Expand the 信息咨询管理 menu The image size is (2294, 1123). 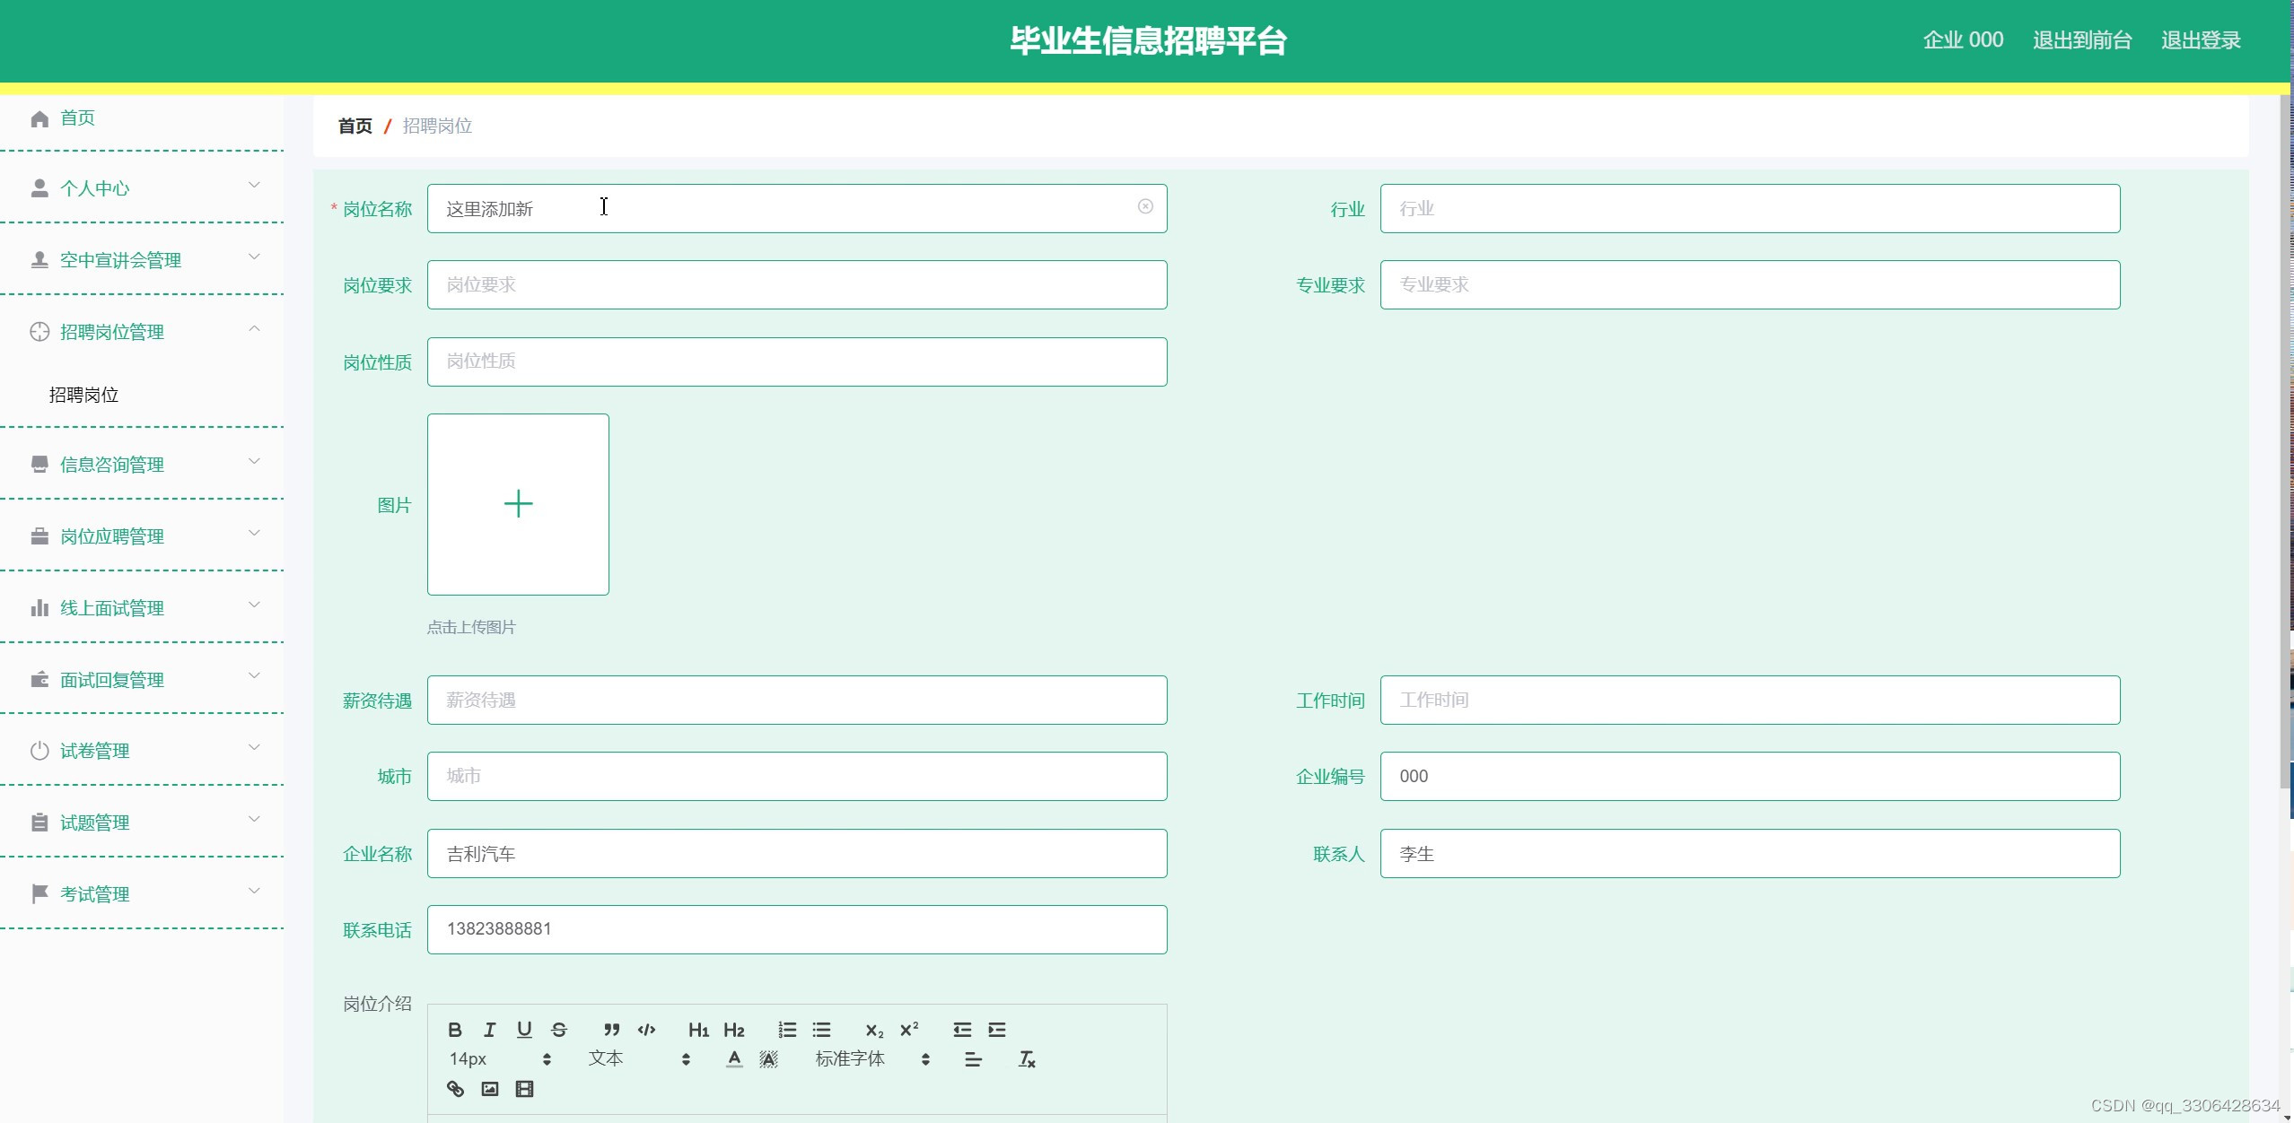142,464
